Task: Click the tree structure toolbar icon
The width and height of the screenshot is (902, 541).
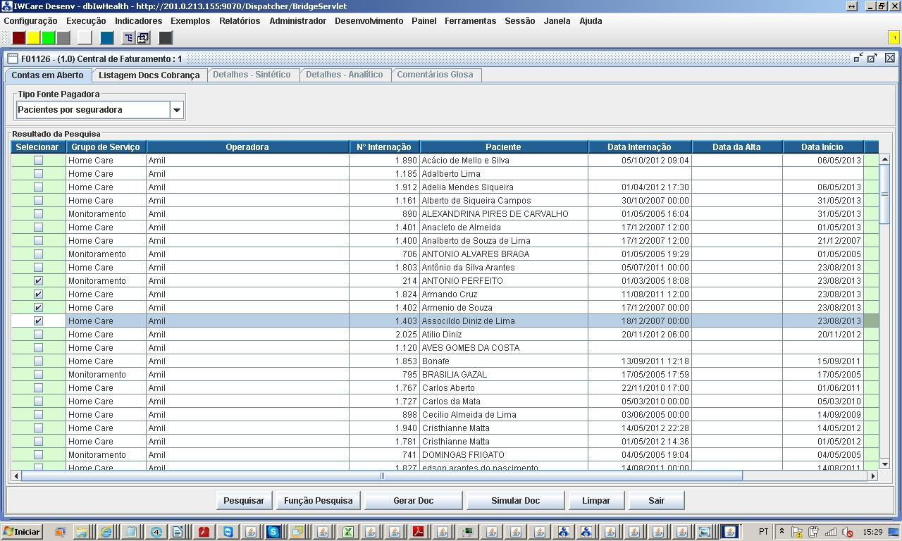Action: tap(128, 38)
